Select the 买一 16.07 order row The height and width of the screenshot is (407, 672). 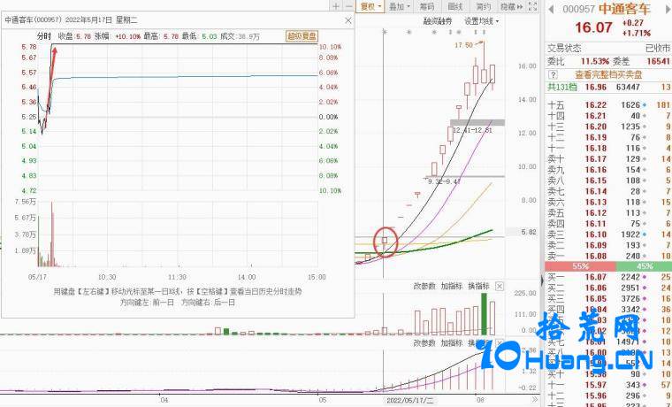[608, 278]
